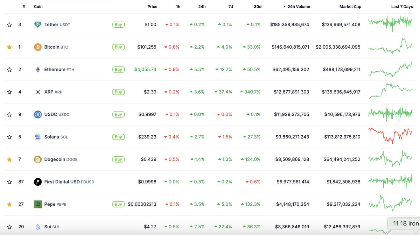Click the USDC logo icon
The height and width of the screenshot is (235, 420).
pos(37,114)
